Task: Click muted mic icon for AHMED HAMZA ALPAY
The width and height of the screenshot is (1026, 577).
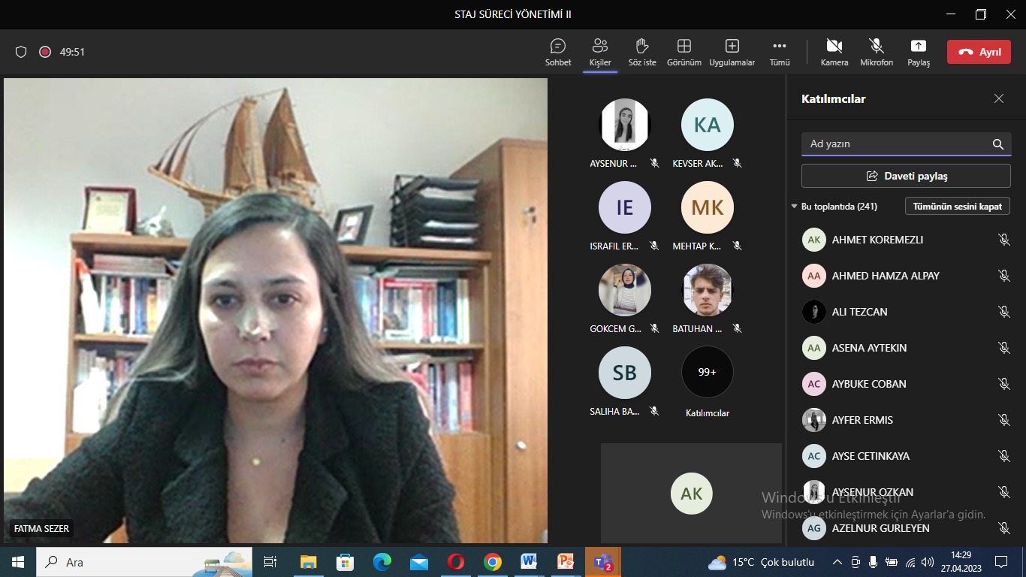Action: point(1003,276)
